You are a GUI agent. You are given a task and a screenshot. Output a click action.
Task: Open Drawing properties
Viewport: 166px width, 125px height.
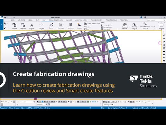[135, 26]
